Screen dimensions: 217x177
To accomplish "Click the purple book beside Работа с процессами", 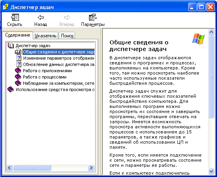I will pos(18,77).
